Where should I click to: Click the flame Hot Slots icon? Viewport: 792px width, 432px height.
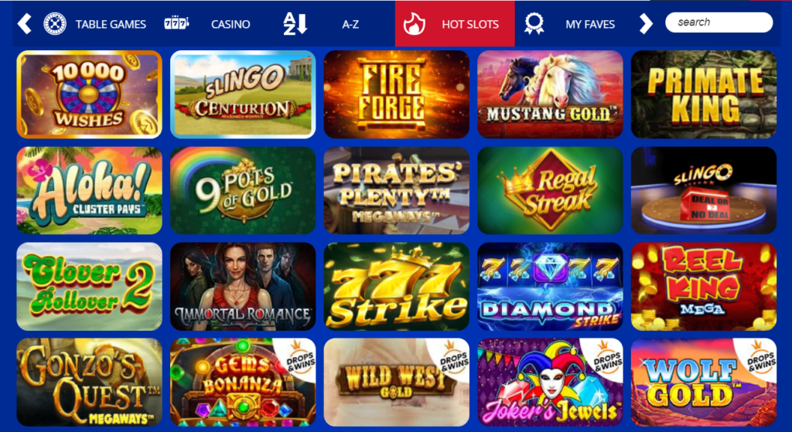point(415,24)
